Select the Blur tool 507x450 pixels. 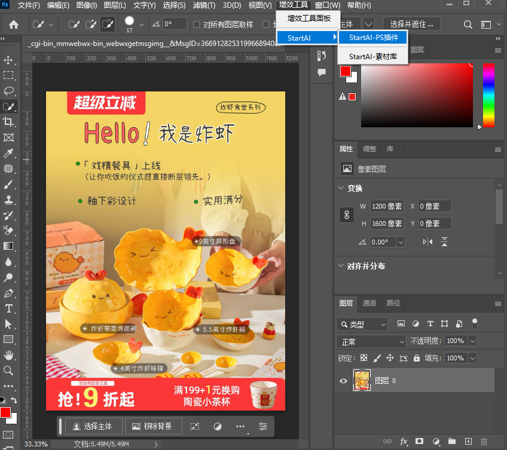coord(8,262)
